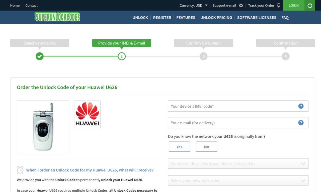The height and width of the screenshot is (192, 321).
Task: Open the FAQ menu item
Action: pyautogui.click(x=285, y=17)
